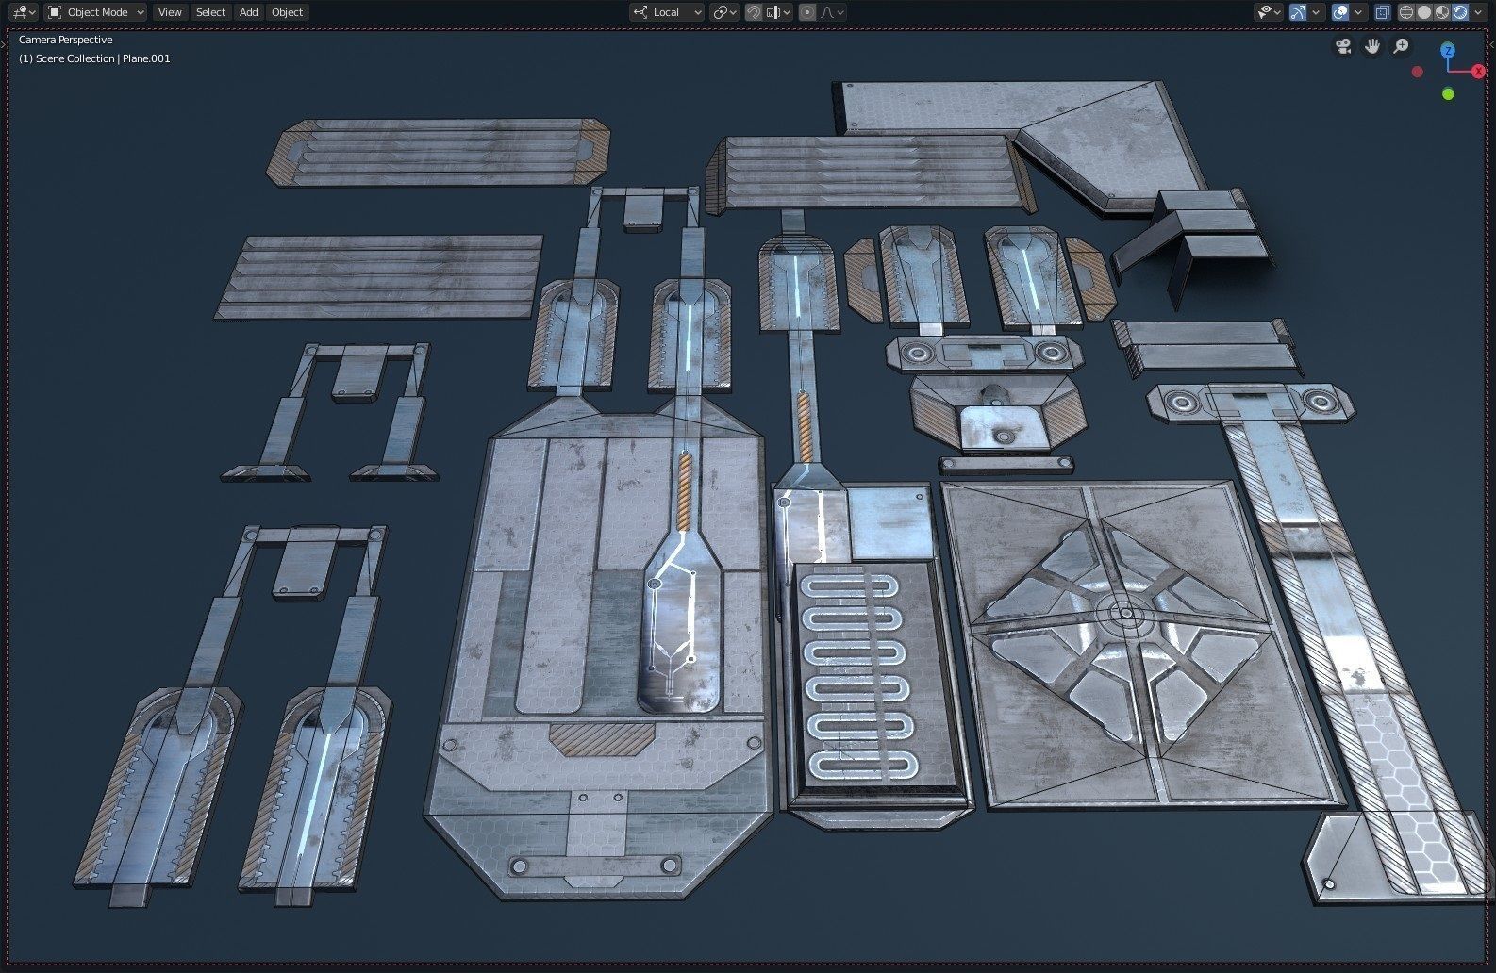Viewport: 1496px width, 973px height.
Task: Open the View menu
Action: click(170, 12)
